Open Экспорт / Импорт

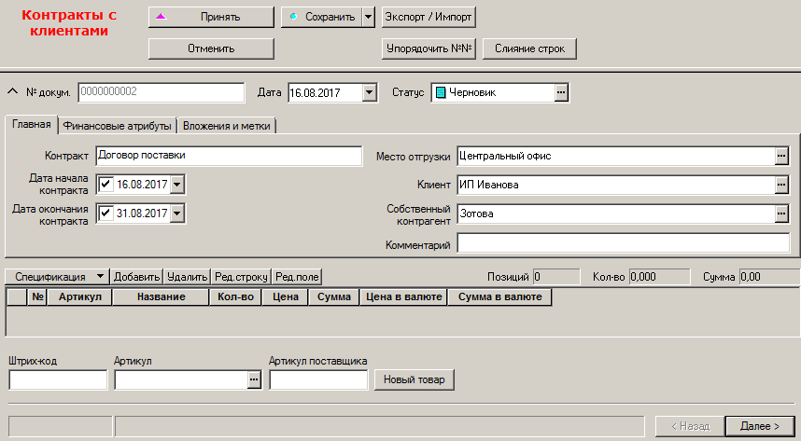[x=429, y=17]
